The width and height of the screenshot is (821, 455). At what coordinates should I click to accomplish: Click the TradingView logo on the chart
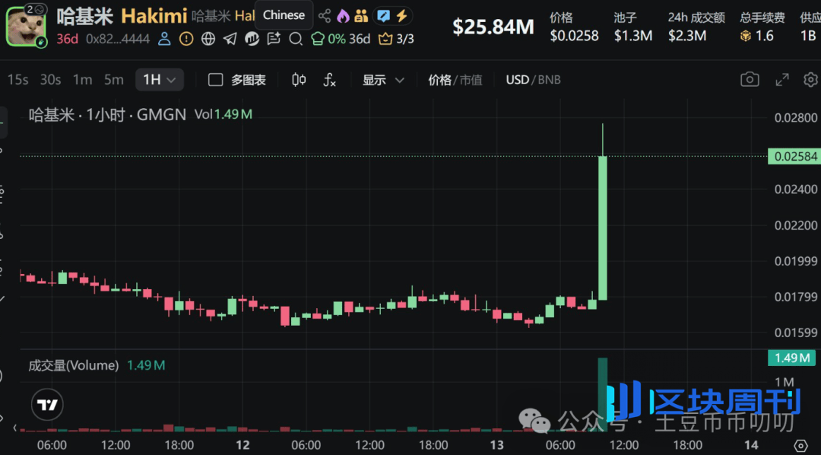[47, 405]
